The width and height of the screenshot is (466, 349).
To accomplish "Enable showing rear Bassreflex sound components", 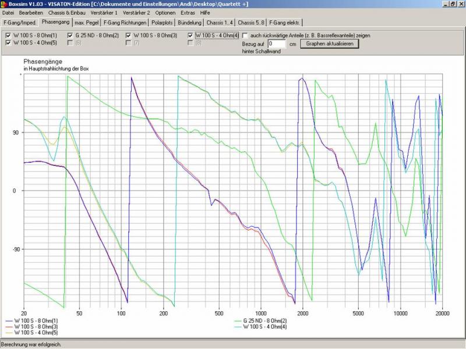I will [x=245, y=35].
